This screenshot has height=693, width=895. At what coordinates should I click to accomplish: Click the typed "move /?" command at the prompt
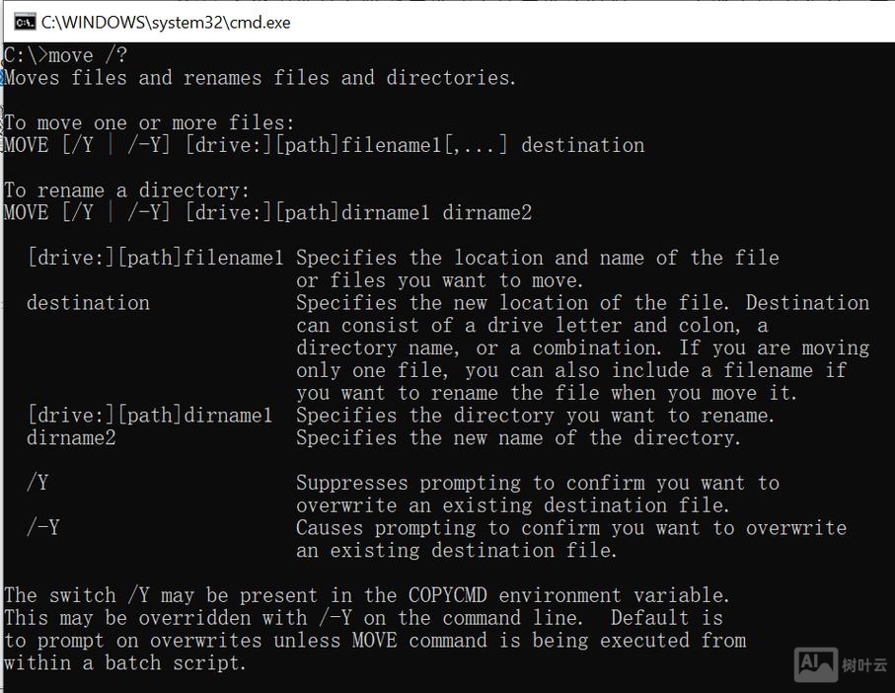tap(88, 55)
